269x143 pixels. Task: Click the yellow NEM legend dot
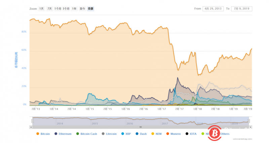153,134
